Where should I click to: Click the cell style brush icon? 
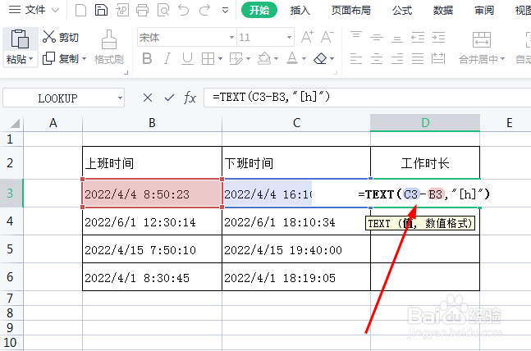[x=236, y=58]
